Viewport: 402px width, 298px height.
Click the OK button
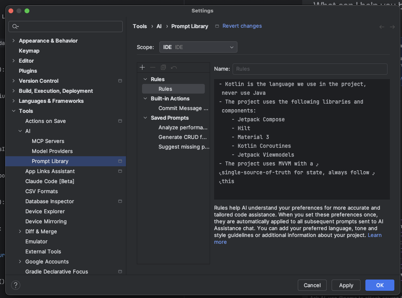tap(379, 285)
